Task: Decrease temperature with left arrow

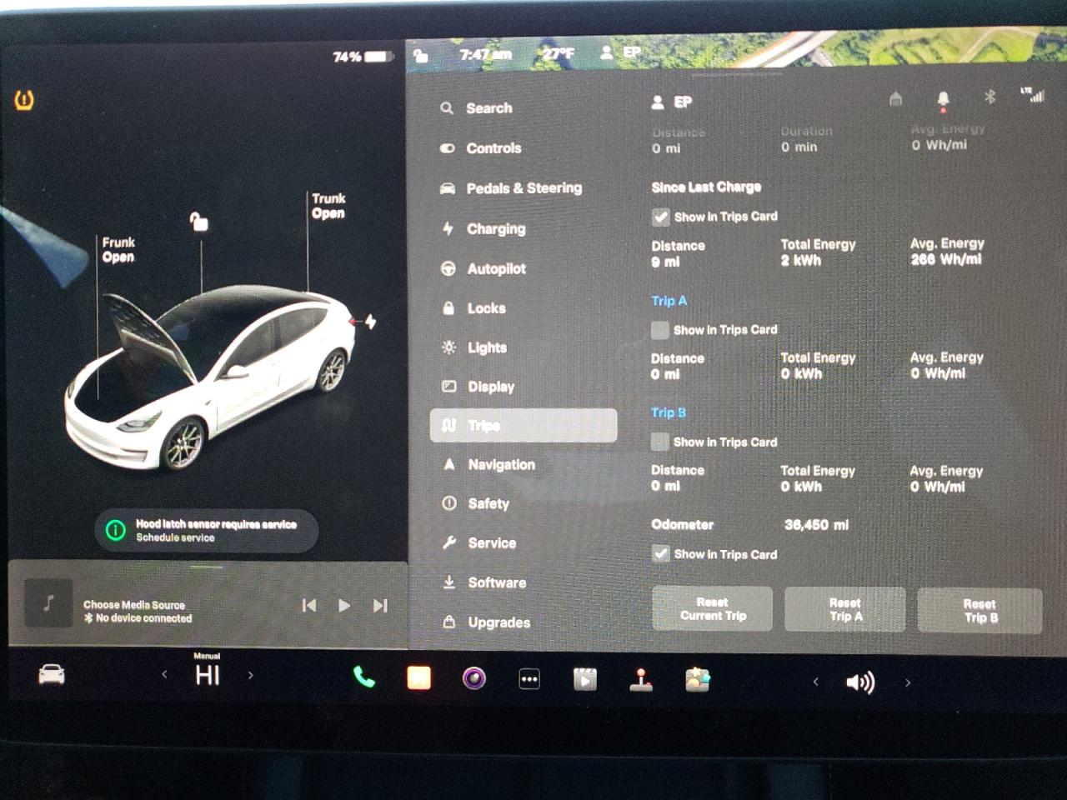Action: tap(164, 675)
